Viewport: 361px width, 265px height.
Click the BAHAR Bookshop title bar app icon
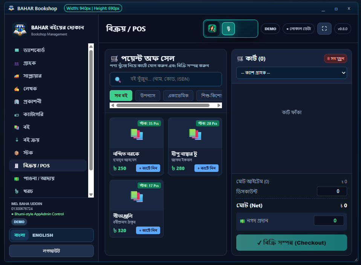11,8
